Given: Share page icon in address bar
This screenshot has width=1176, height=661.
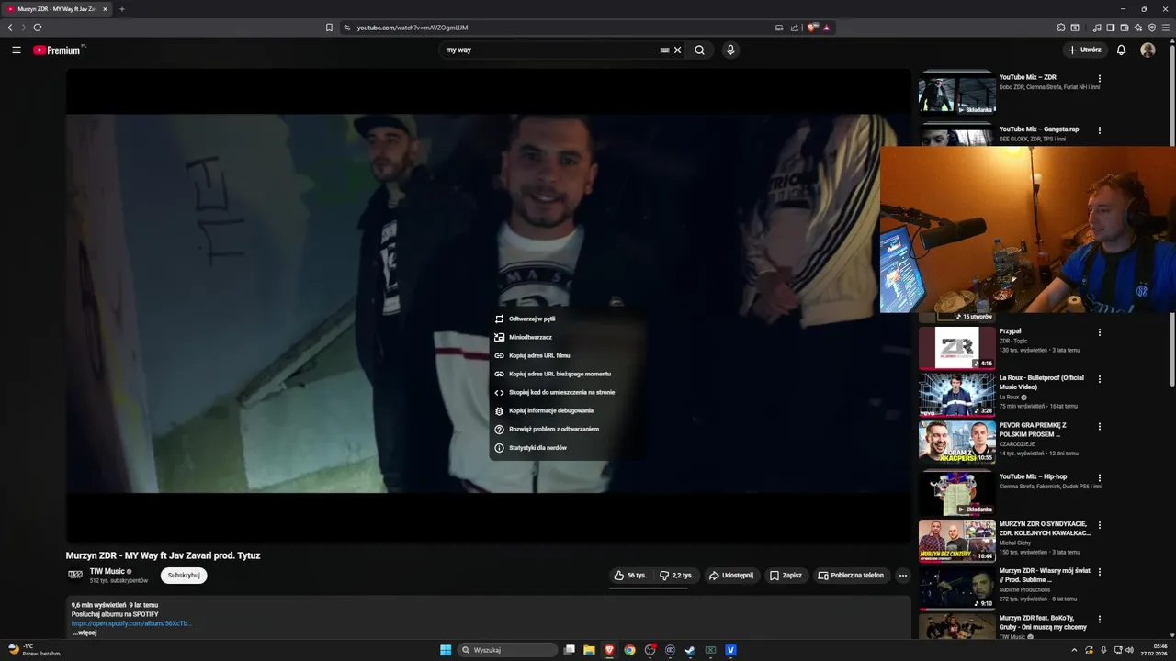Looking at the screenshot, I should (x=794, y=28).
